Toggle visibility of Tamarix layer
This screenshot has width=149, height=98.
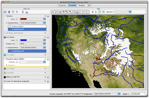(48, 16)
